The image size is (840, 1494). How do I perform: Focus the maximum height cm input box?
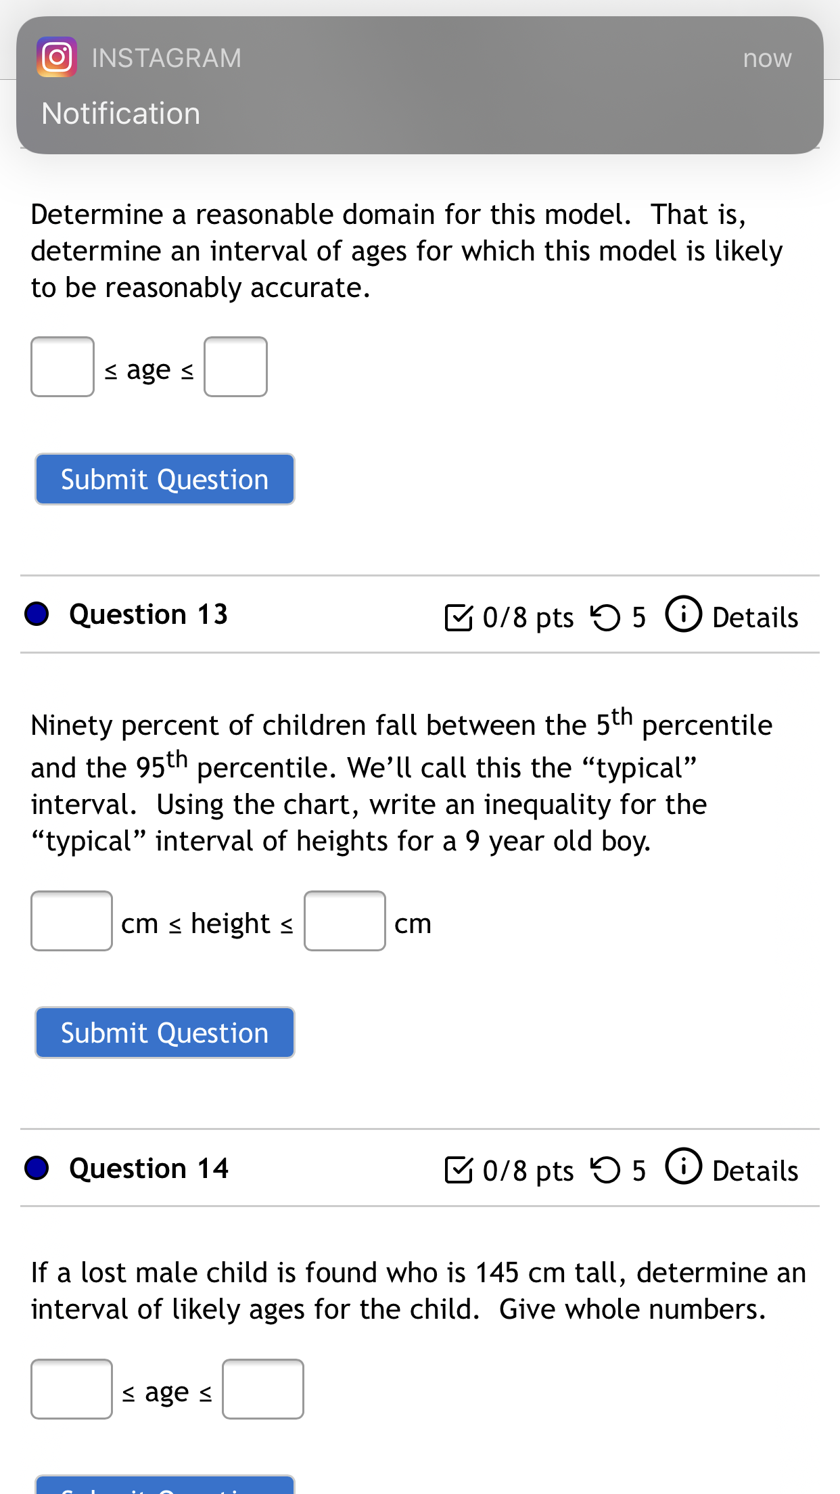tap(345, 921)
